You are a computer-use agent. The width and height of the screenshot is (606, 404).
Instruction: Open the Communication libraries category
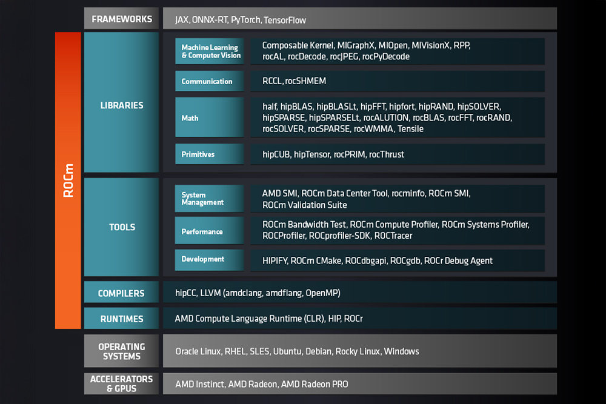(x=209, y=81)
